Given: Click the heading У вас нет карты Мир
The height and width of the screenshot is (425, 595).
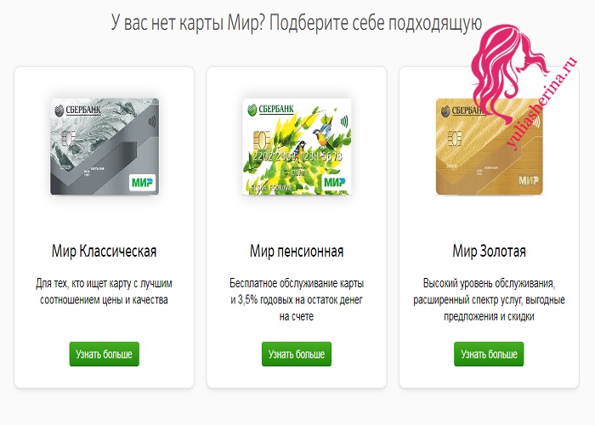Looking at the screenshot, I should point(297,23).
